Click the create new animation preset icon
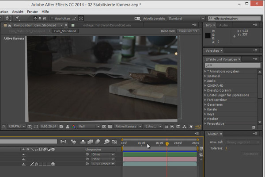This screenshot has height=177, width=265. coord(254,127)
